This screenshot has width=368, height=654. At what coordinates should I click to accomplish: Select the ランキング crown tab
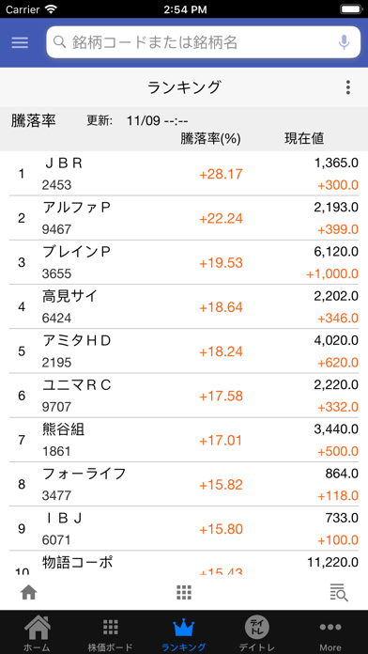(184, 633)
